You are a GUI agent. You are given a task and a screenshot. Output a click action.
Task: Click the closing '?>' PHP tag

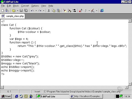click(x=3, y=74)
